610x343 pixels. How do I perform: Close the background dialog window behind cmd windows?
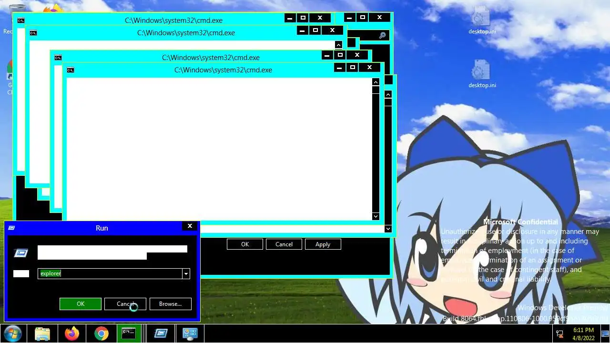coord(379,18)
